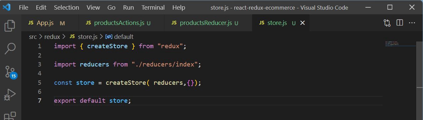This screenshot has width=423, height=120.
Task: Click line number 3 in gutter
Action: (x=40, y=64)
